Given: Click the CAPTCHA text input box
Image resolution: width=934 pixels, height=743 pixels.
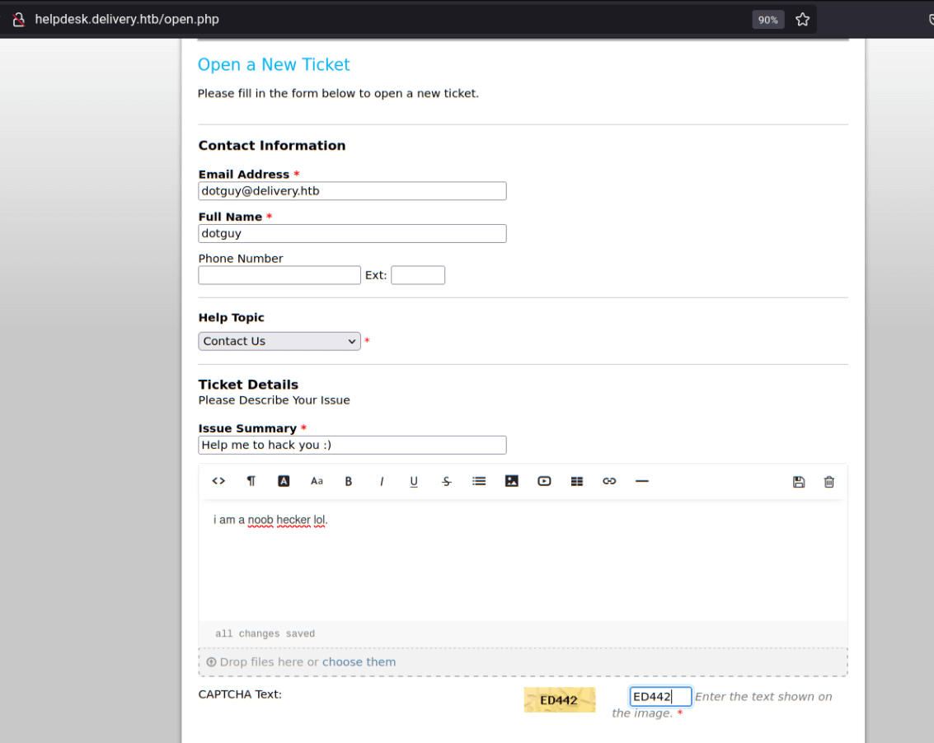Looking at the screenshot, I should (x=660, y=697).
